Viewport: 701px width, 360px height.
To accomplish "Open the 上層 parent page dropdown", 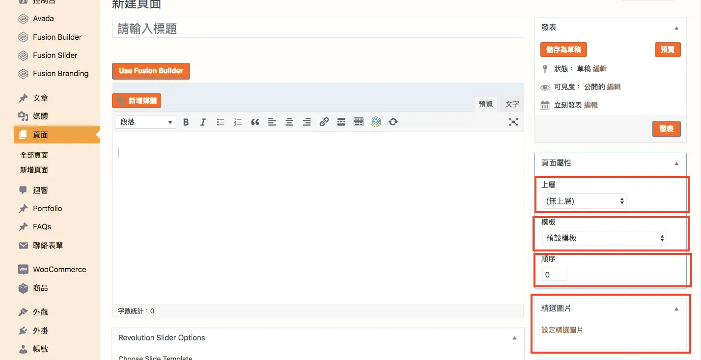I will point(584,201).
